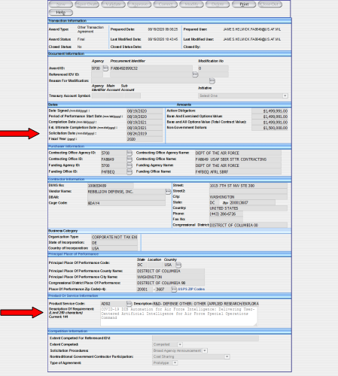Click the Non-Government Dollars field
The height and width of the screenshot is (376, 338).
269,128
